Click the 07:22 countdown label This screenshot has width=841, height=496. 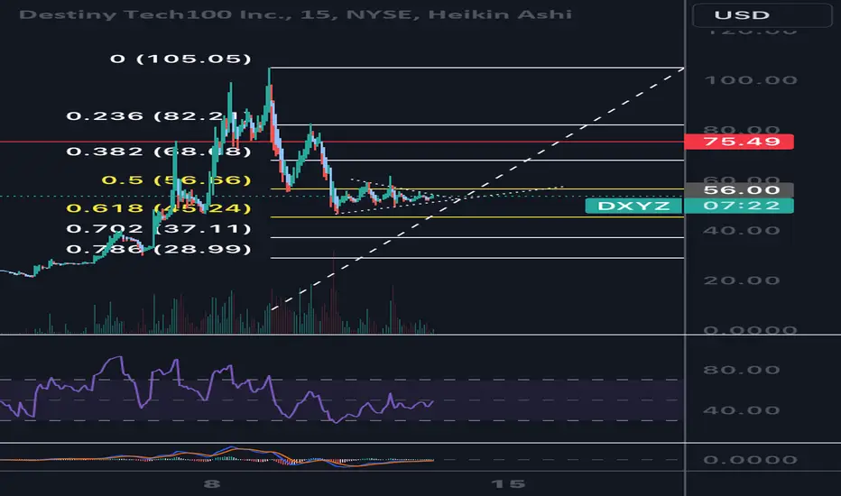click(x=739, y=206)
